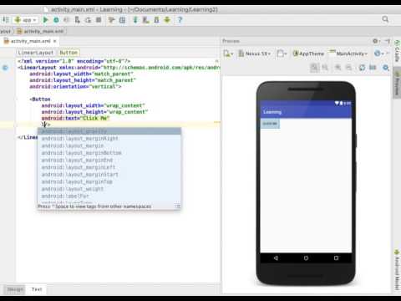This screenshot has height=301, width=401.
Task: Open the search magnifier in the toolbar
Action: click(385, 19)
